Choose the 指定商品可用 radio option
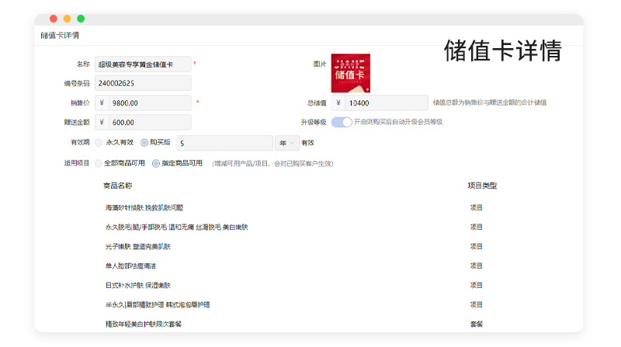The image size is (621, 347). (156, 163)
